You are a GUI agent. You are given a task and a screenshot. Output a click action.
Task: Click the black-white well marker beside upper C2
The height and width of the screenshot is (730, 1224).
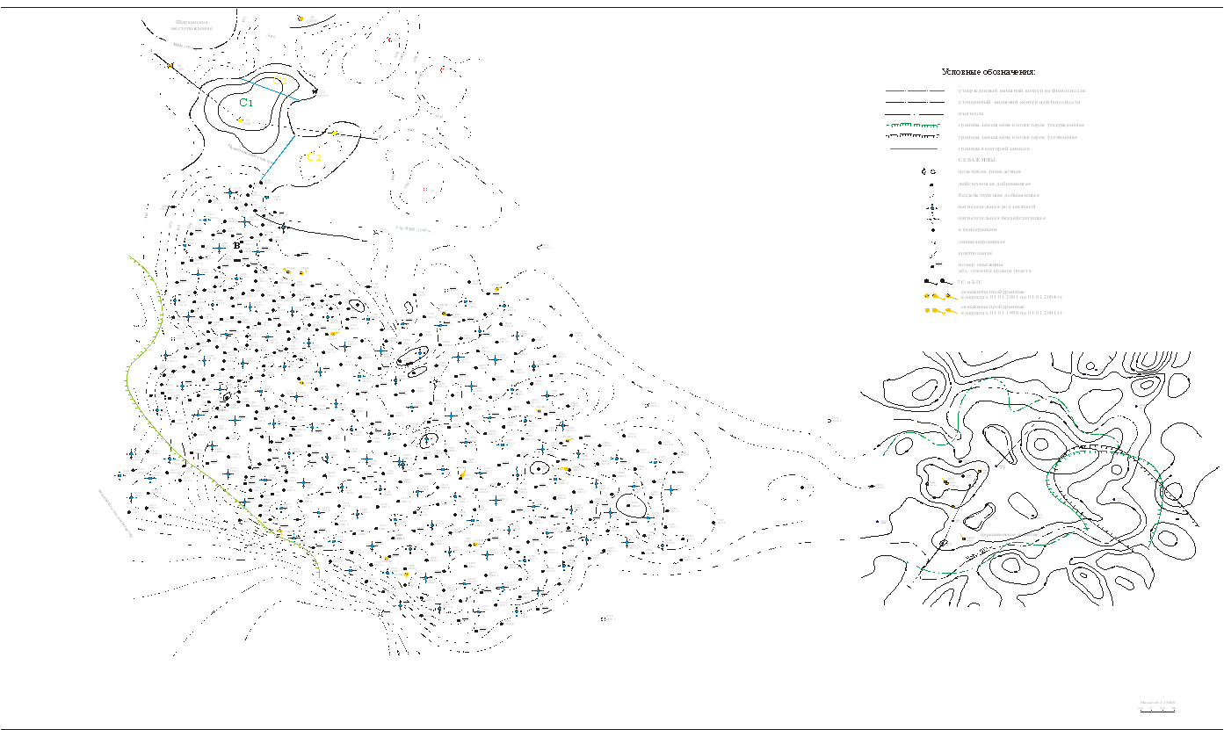[x=314, y=90]
